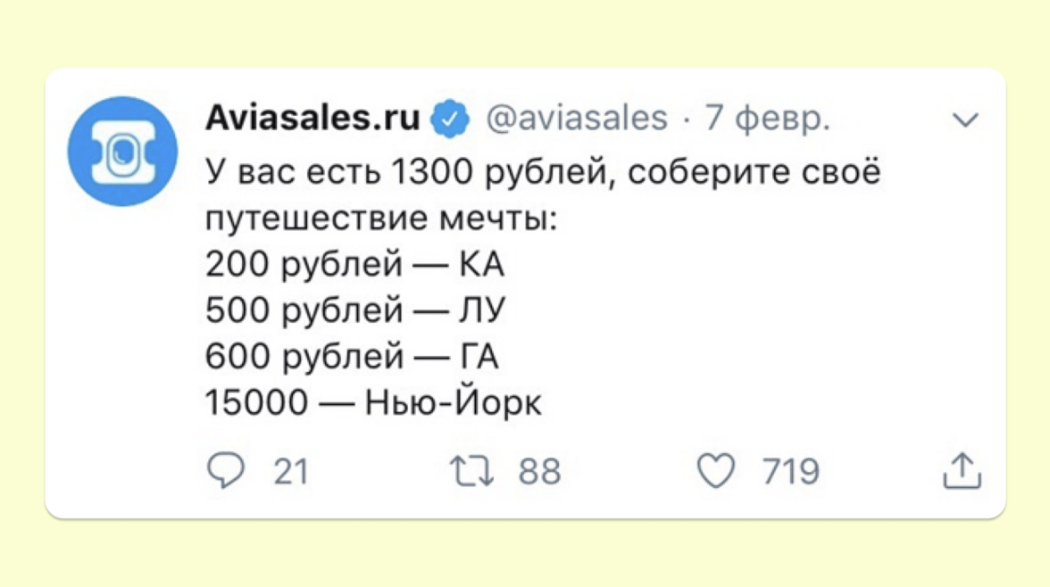The width and height of the screenshot is (1050, 587).
Task: Share the tweet via share icon
Action: (962, 470)
